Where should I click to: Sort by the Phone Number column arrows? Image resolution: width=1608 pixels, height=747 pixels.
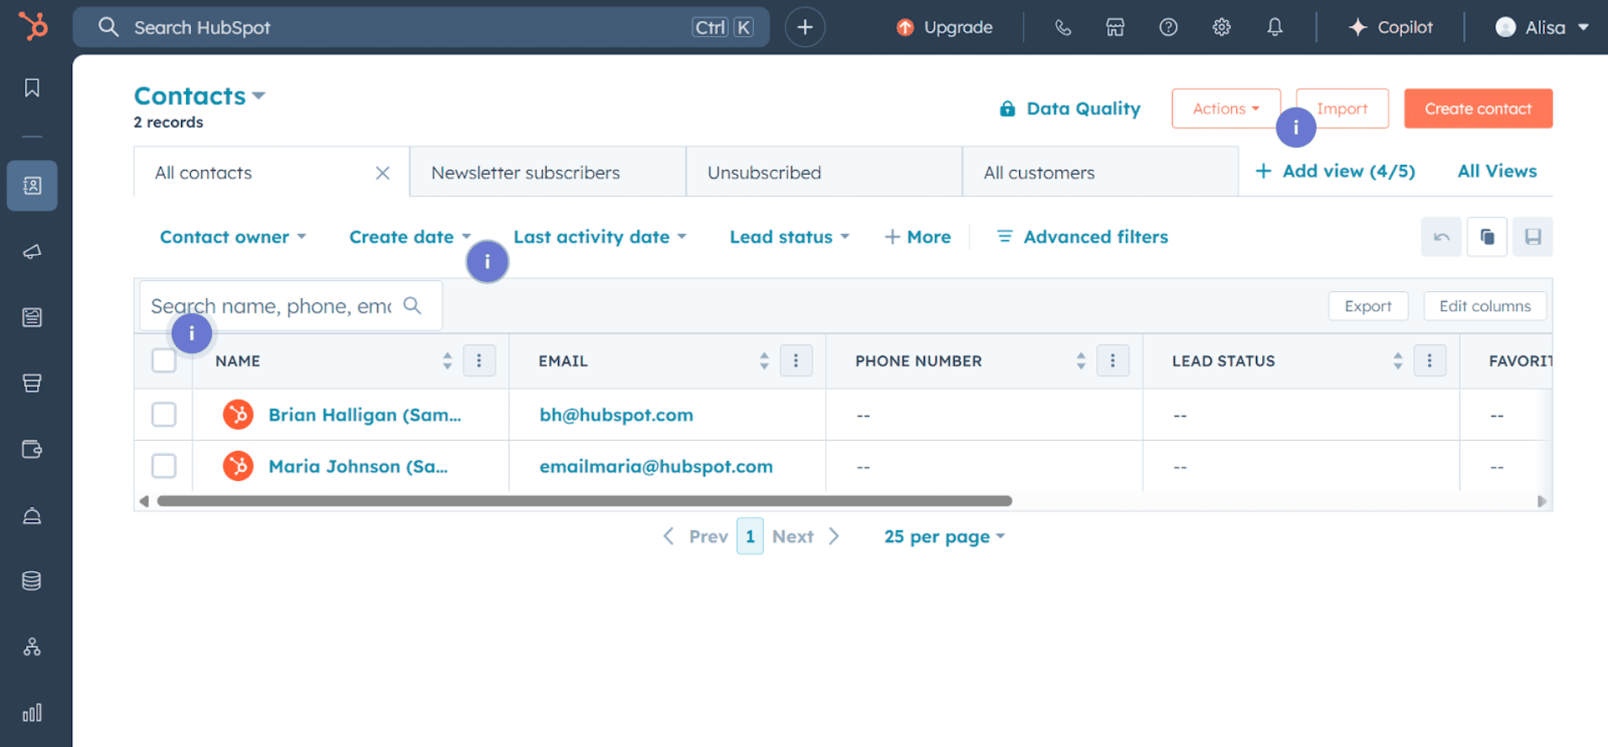pyautogui.click(x=1081, y=361)
